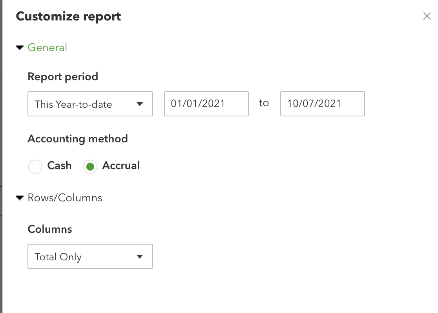Click the Customize report dialog title
This screenshot has height=313, width=438.
[x=68, y=16]
